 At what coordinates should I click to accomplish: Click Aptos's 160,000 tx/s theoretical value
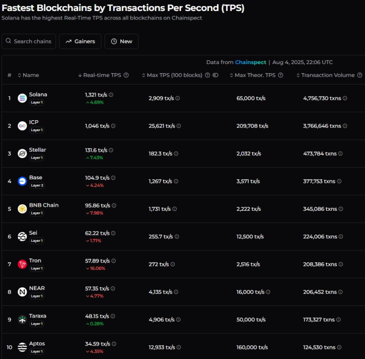pyautogui.click(x=252, y=347)
